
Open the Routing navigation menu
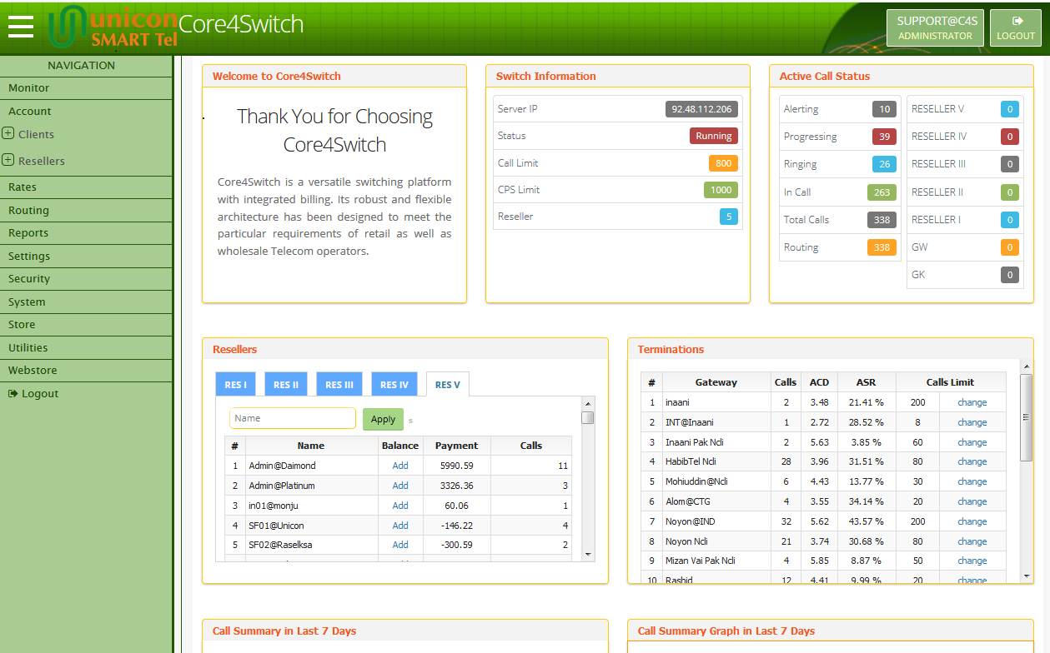[x=29, y=211]
